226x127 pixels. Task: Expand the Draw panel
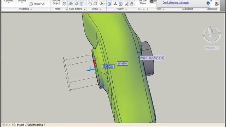[x=96, y=9]
